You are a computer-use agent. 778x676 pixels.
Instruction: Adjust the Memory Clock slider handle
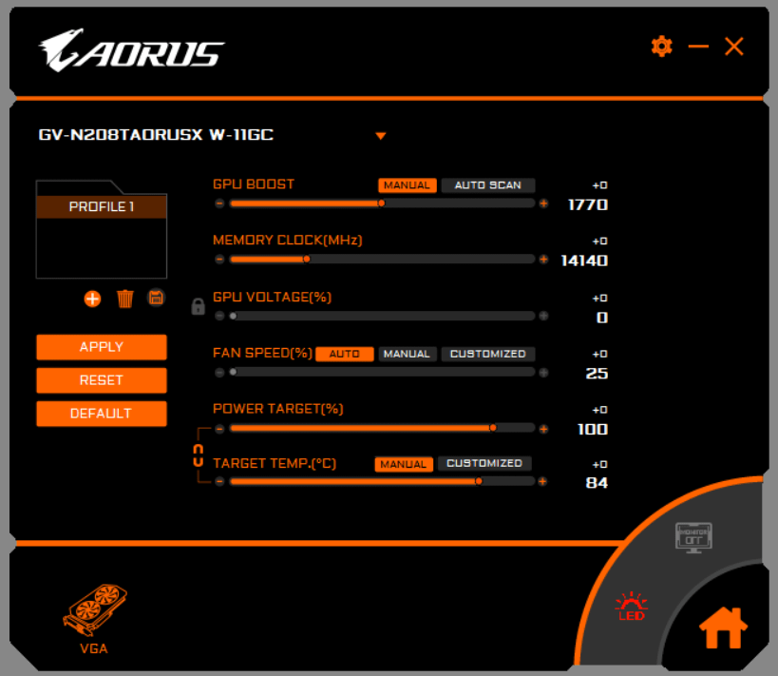[x=307, y=259]
